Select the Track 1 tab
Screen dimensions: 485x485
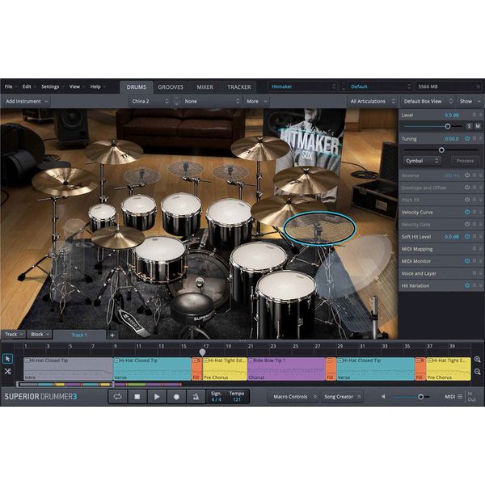coord(79,335)
